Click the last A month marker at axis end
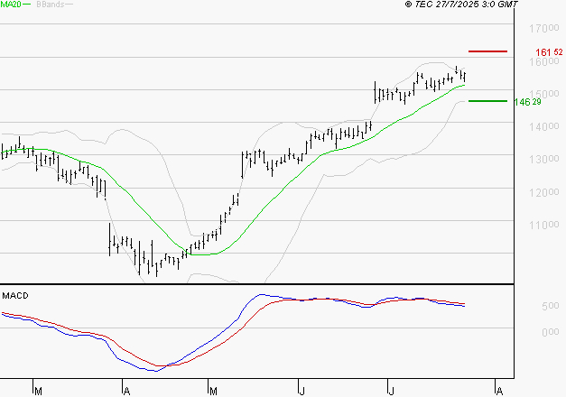Viewport: 566px width, 397px height. click(x=498, y=391)
